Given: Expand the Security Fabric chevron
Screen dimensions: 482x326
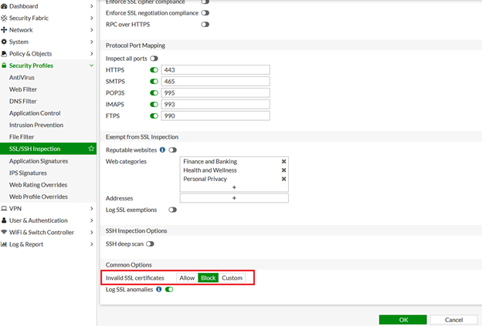Looking at the screenshot, I should pos(92,18).
